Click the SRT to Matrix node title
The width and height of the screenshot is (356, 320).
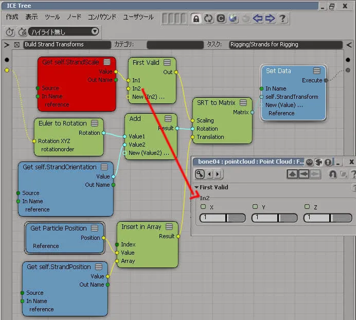(x=216, y=103)
